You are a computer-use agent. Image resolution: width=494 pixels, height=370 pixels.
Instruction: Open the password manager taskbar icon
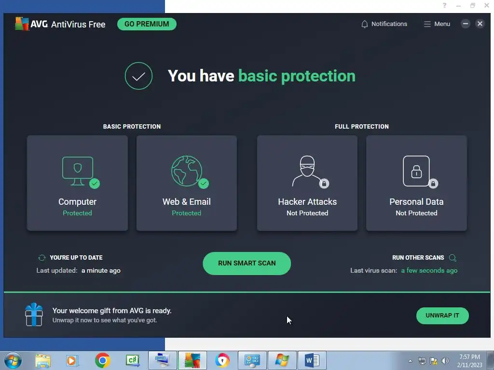(x=222, y=360)
